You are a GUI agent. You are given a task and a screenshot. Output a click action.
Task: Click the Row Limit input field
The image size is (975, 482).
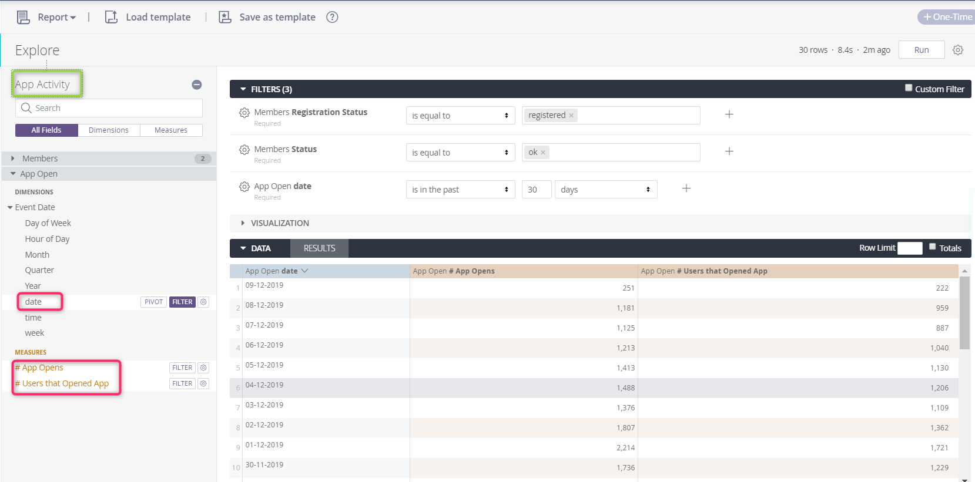[x=910, y=248]
